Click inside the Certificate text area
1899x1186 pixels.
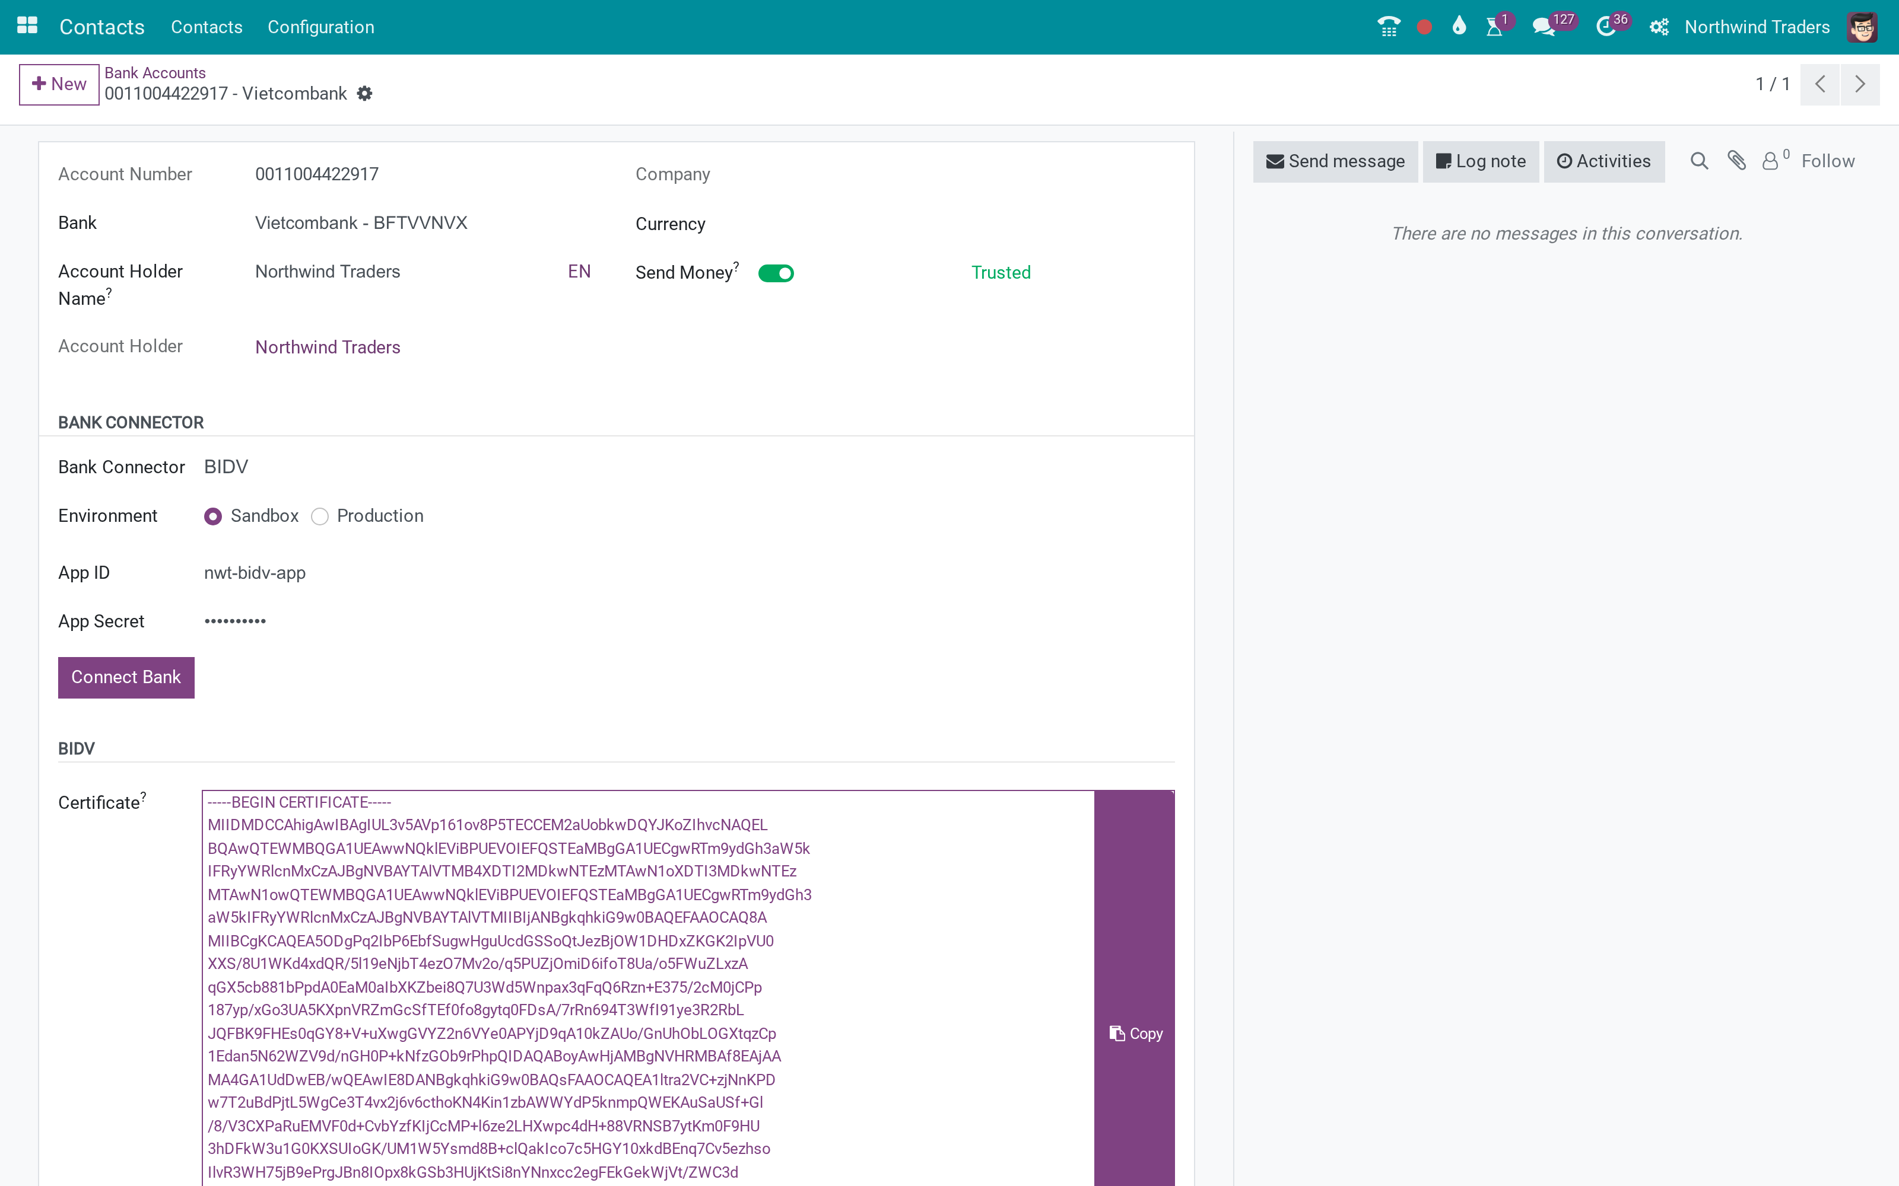tap(648, 989)
